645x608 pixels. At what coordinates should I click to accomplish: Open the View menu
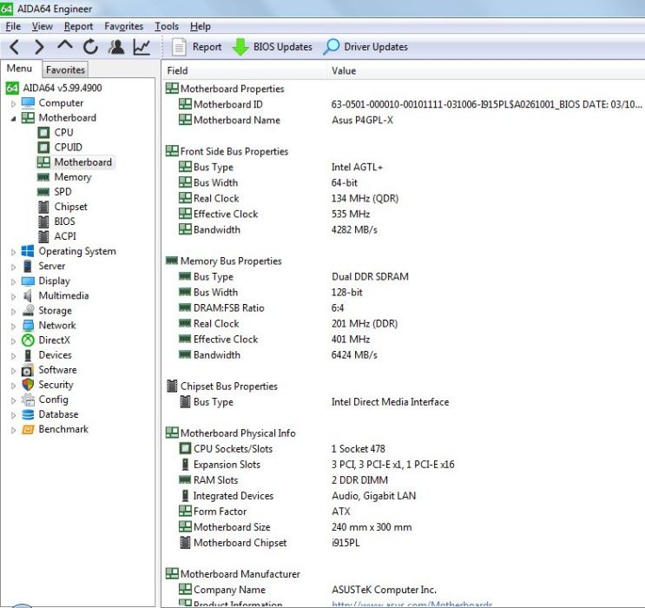[x=43, y=26]
